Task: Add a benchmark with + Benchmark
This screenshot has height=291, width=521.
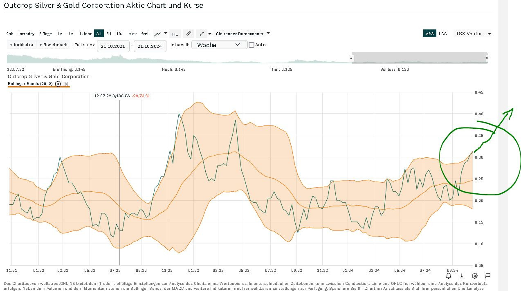Action: pos(54,45)
